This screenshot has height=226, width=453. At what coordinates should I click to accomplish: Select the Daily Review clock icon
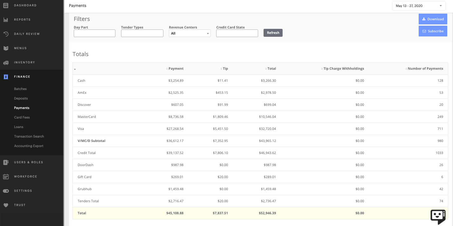click(5, 34)
